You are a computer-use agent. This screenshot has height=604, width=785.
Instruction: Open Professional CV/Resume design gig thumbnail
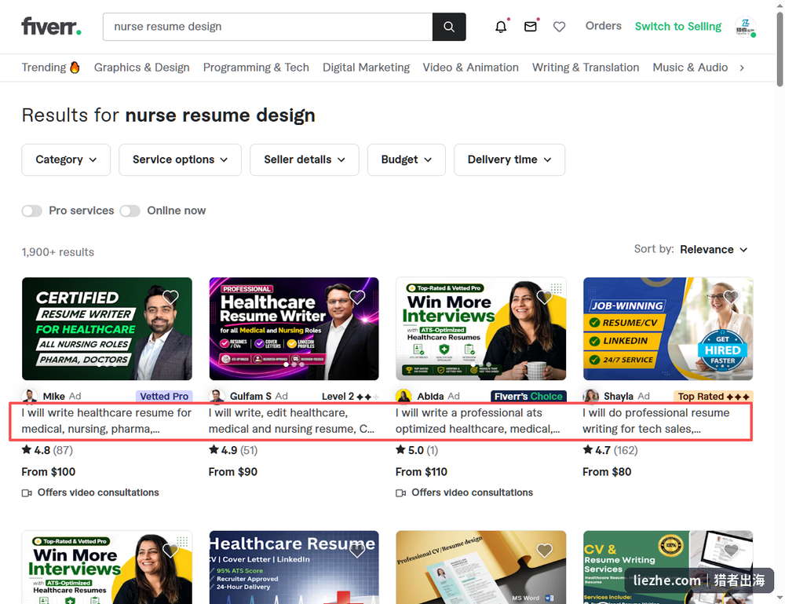click(480, 567)
